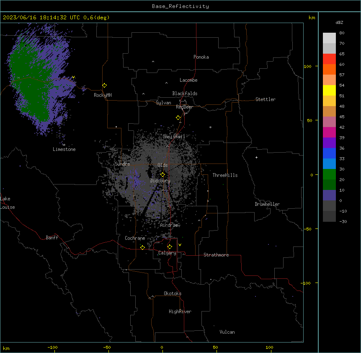Image resolution: width=361 pixels, height=353 pixels.
Task: Click the dBZ legend heading
Action: tap(339, 23)
